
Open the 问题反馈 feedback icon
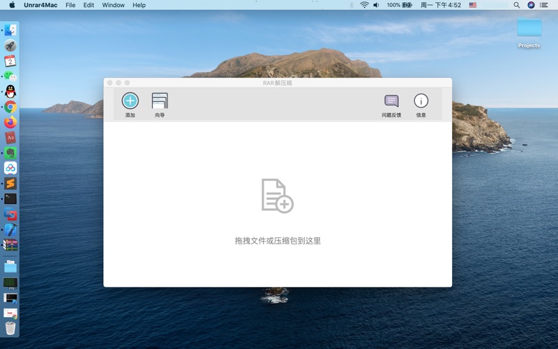click(391, 101)
